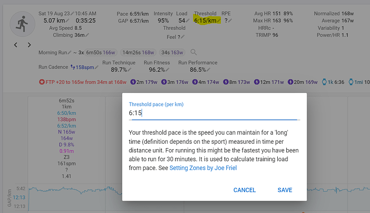Edit the Morning Run name pencil
The height and width of the screenshot is (213, 370).
tap(69, 53)
